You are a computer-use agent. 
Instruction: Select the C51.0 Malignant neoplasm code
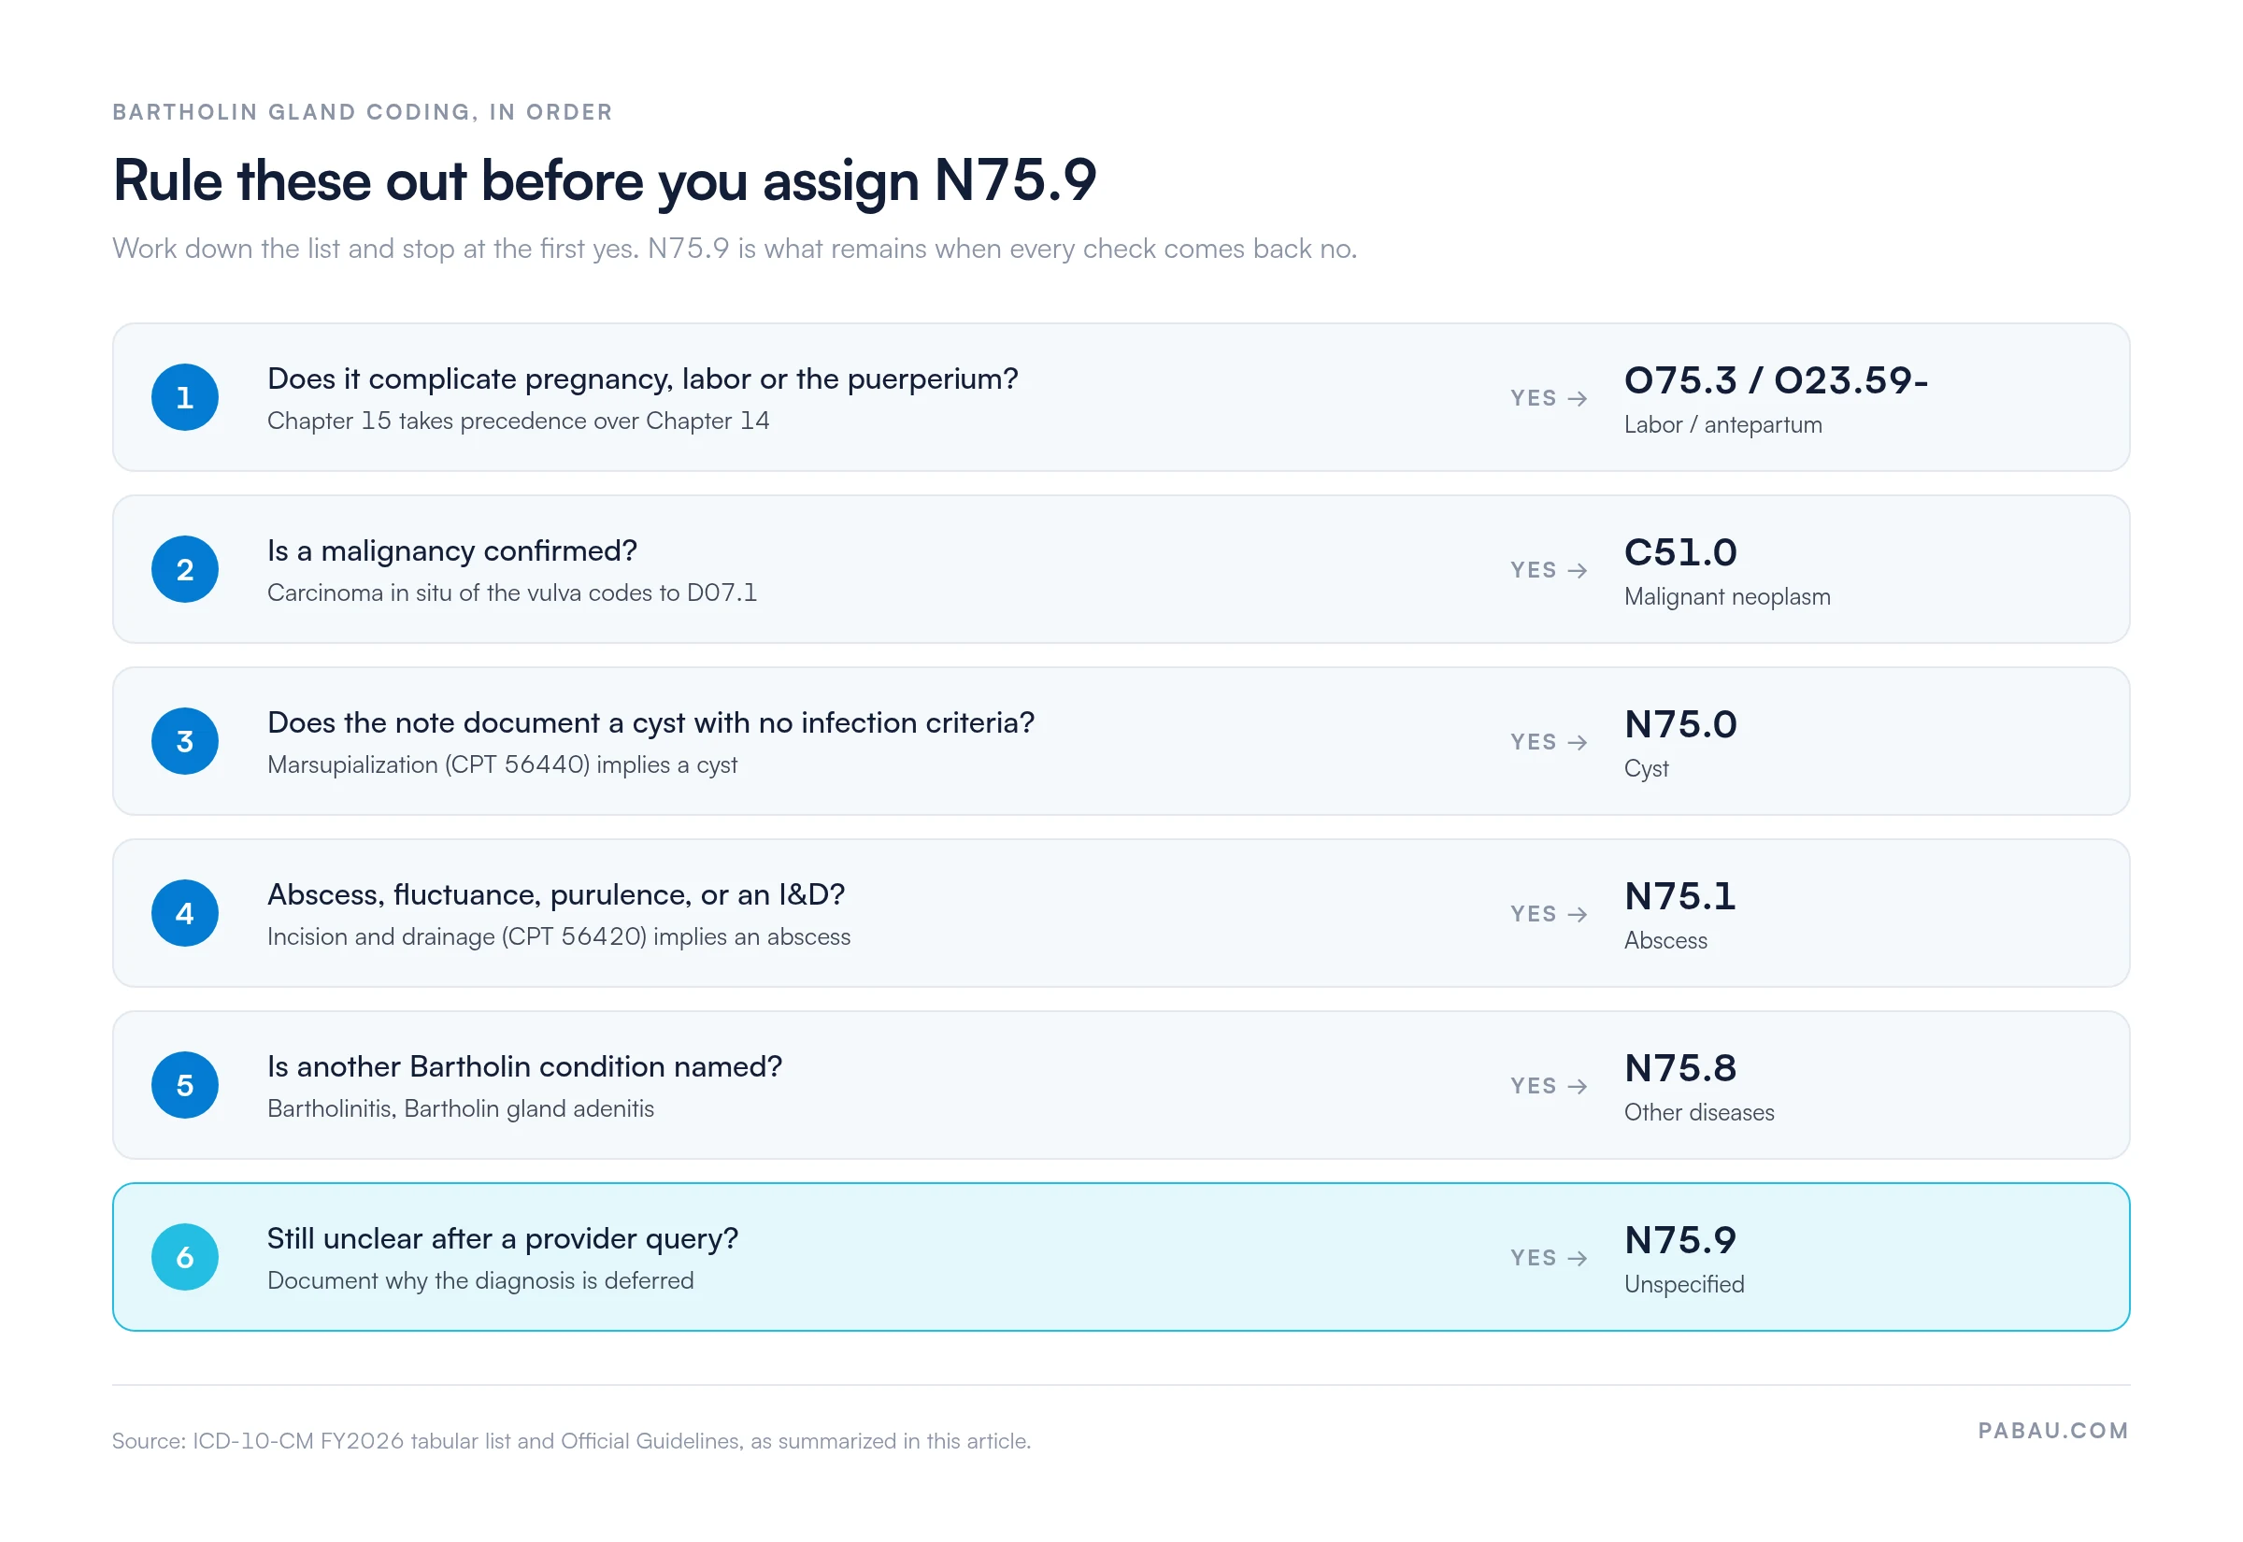(x=1679, y=552)
